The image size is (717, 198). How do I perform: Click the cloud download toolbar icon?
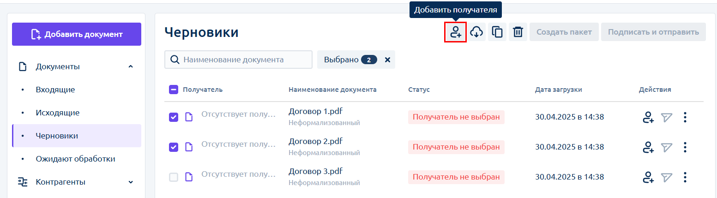coord(476,32)
